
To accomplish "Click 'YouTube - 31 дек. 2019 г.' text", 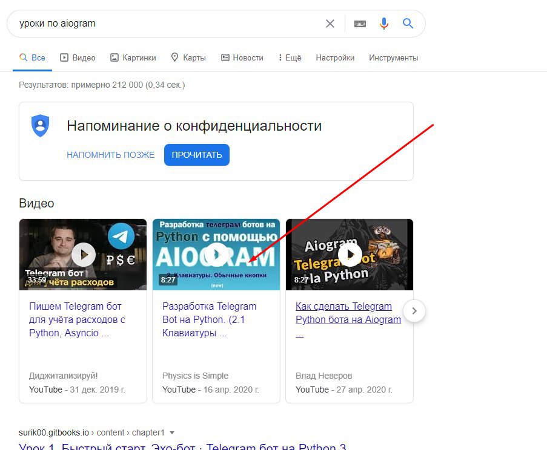I will (77, 390).
